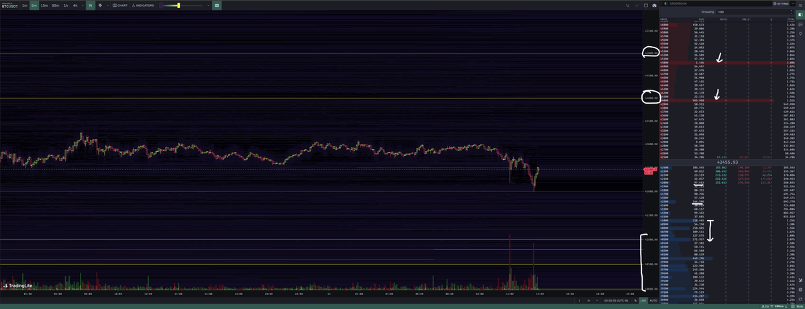This screenshot has width=805, height=309.
Task: Expand the timeframe dropdown arrow
Action: click(x=83, y=5)
